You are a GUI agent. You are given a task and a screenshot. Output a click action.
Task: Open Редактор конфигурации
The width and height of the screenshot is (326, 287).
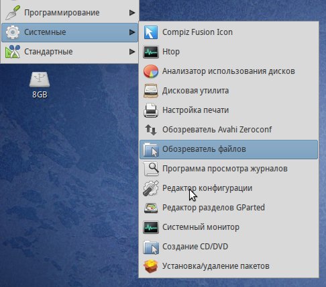[x=229, y=188]
